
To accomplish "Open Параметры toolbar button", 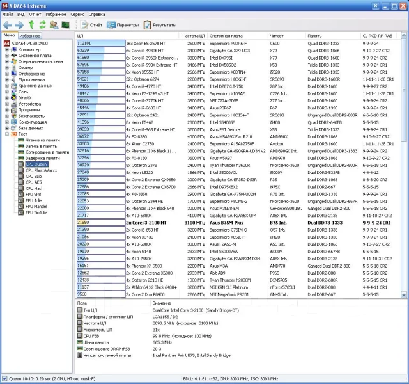I will (123, 25).
